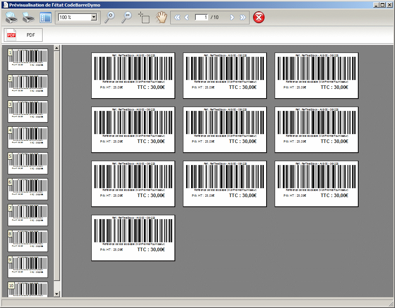Click the zoom in magnifier

[x=109, y=17]
